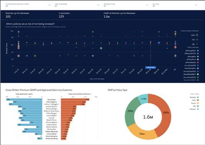Select the large green bubble near score 50

[101, 48]
